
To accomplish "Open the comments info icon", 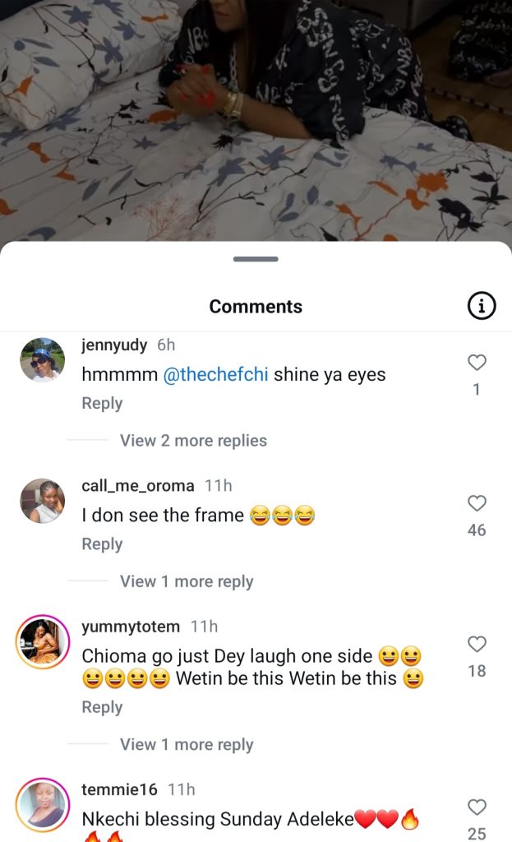I will [x=482, y=307].
